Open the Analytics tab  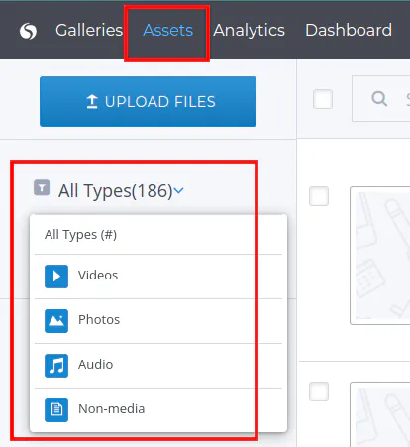[x=249, y=31]
